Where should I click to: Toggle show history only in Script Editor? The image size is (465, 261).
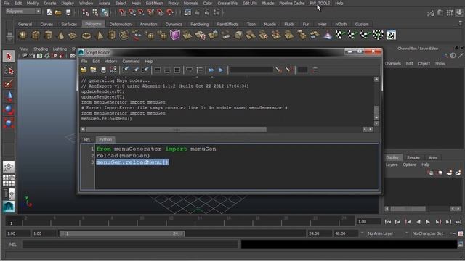pyautogui.click(x=158, y=70)
